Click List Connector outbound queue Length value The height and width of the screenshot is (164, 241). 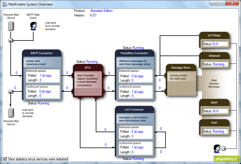pos(133,152)
